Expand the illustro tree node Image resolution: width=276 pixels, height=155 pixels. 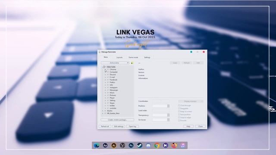(x=103, y=111)
